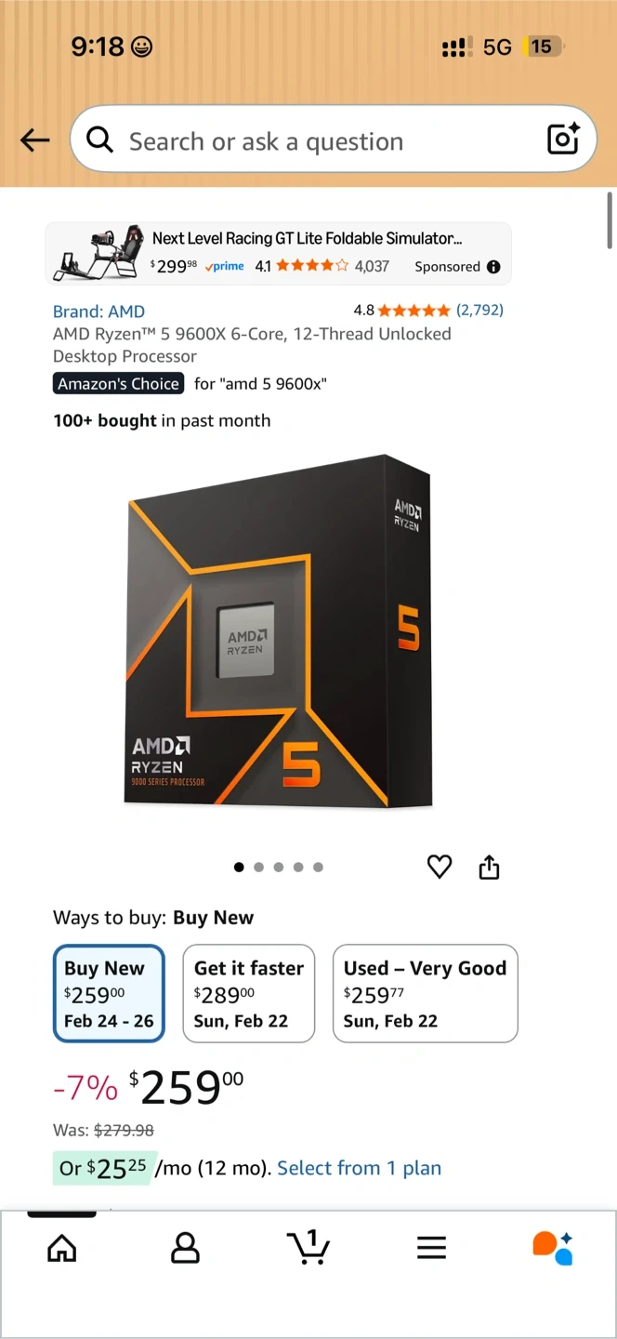617x1339 pixels.
Task: Go to Home tab in bottom bar
Action: (x=62, y=1248)
